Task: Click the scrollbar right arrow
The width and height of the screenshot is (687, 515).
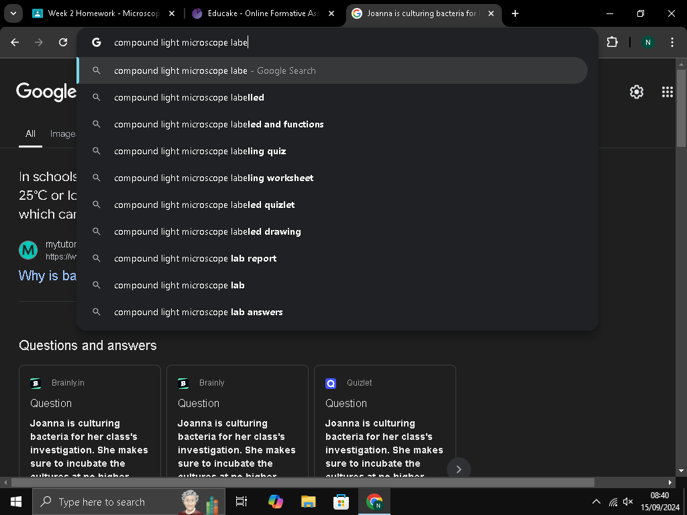Action: pyautogui.click(x=670, y=482)
